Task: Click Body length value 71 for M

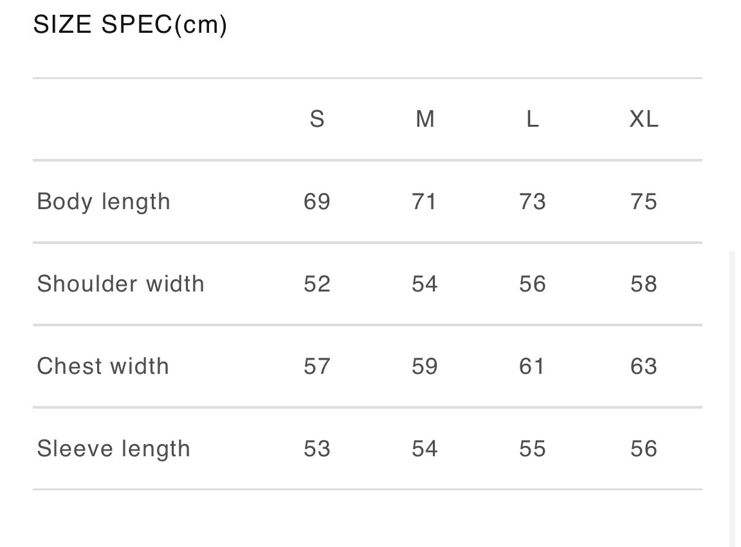Action: point(425,201)
